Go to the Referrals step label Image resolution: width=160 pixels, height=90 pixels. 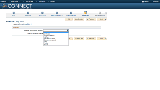coord(85,15)
